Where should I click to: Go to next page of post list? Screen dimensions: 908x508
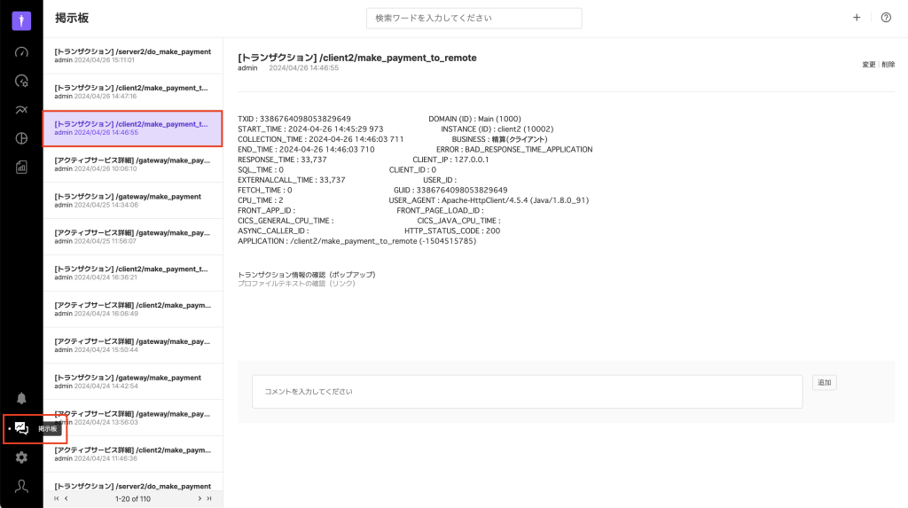click(199, 498)
